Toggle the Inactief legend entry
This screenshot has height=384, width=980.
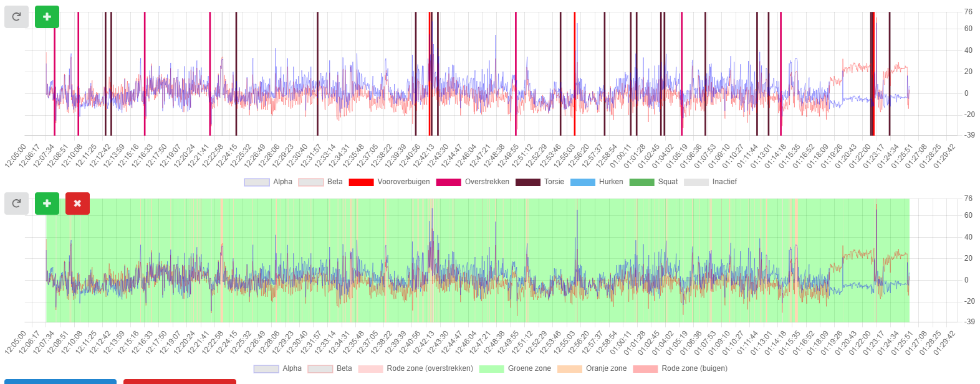(x=711, y=182)
